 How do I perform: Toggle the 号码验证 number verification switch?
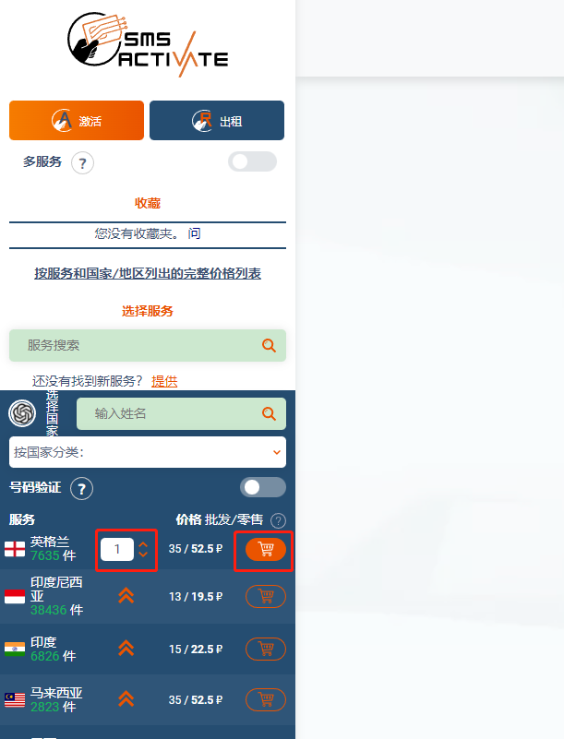[263, 487]
